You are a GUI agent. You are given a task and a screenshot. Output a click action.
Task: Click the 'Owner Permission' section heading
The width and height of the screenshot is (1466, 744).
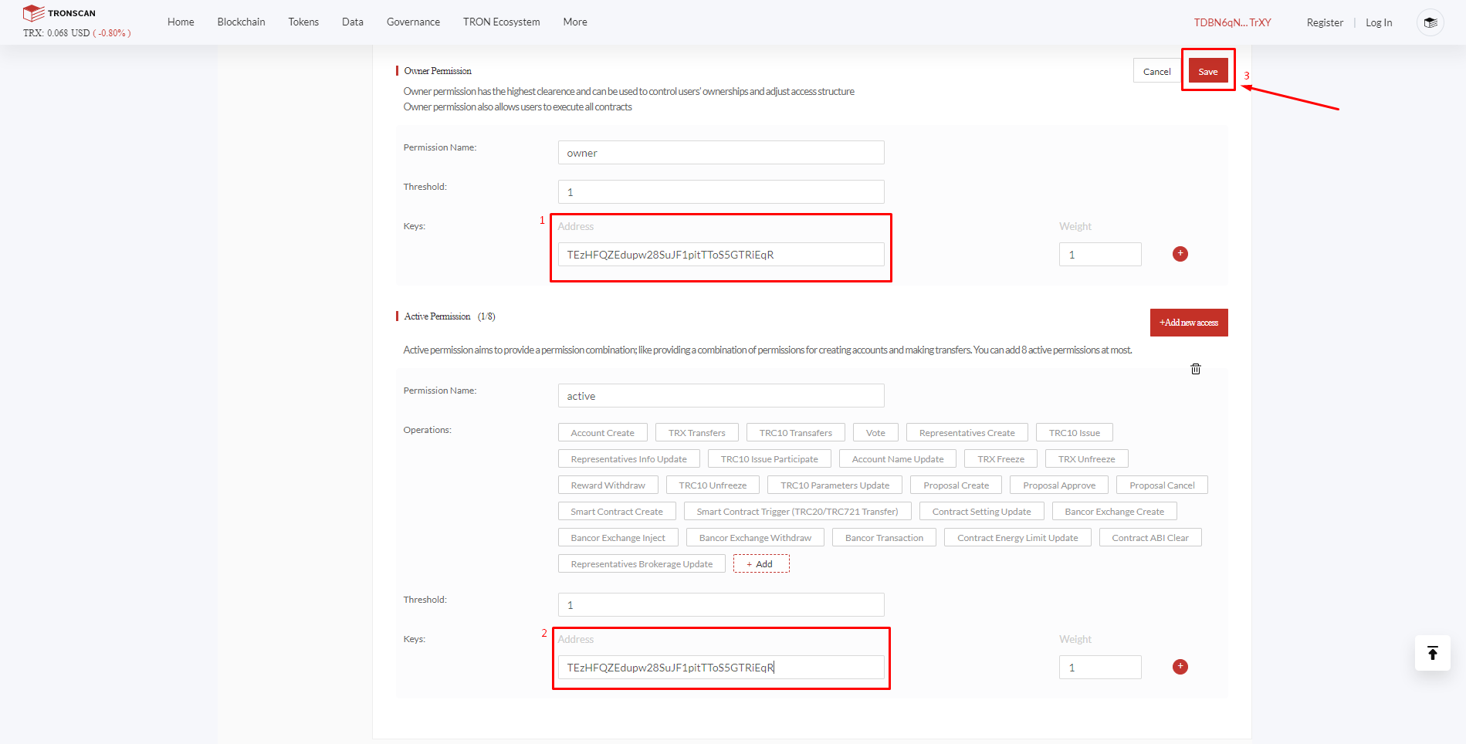[438, 71]
